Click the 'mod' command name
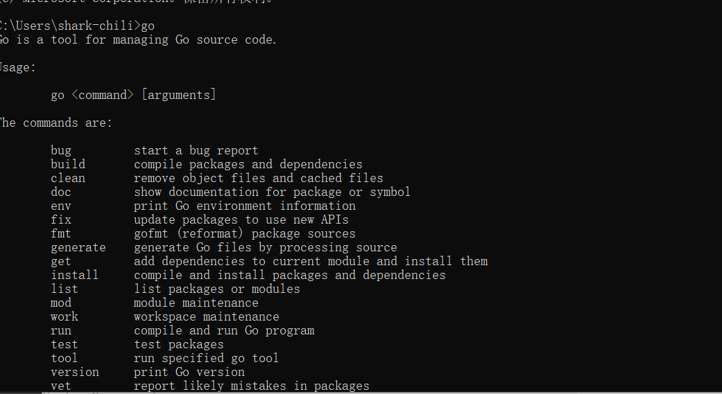 tap(61, 303)
